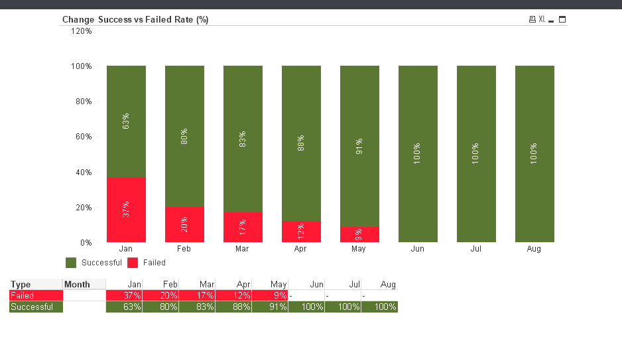Export chart data with XL icon
622x357 pixels.
click(542, 19)
